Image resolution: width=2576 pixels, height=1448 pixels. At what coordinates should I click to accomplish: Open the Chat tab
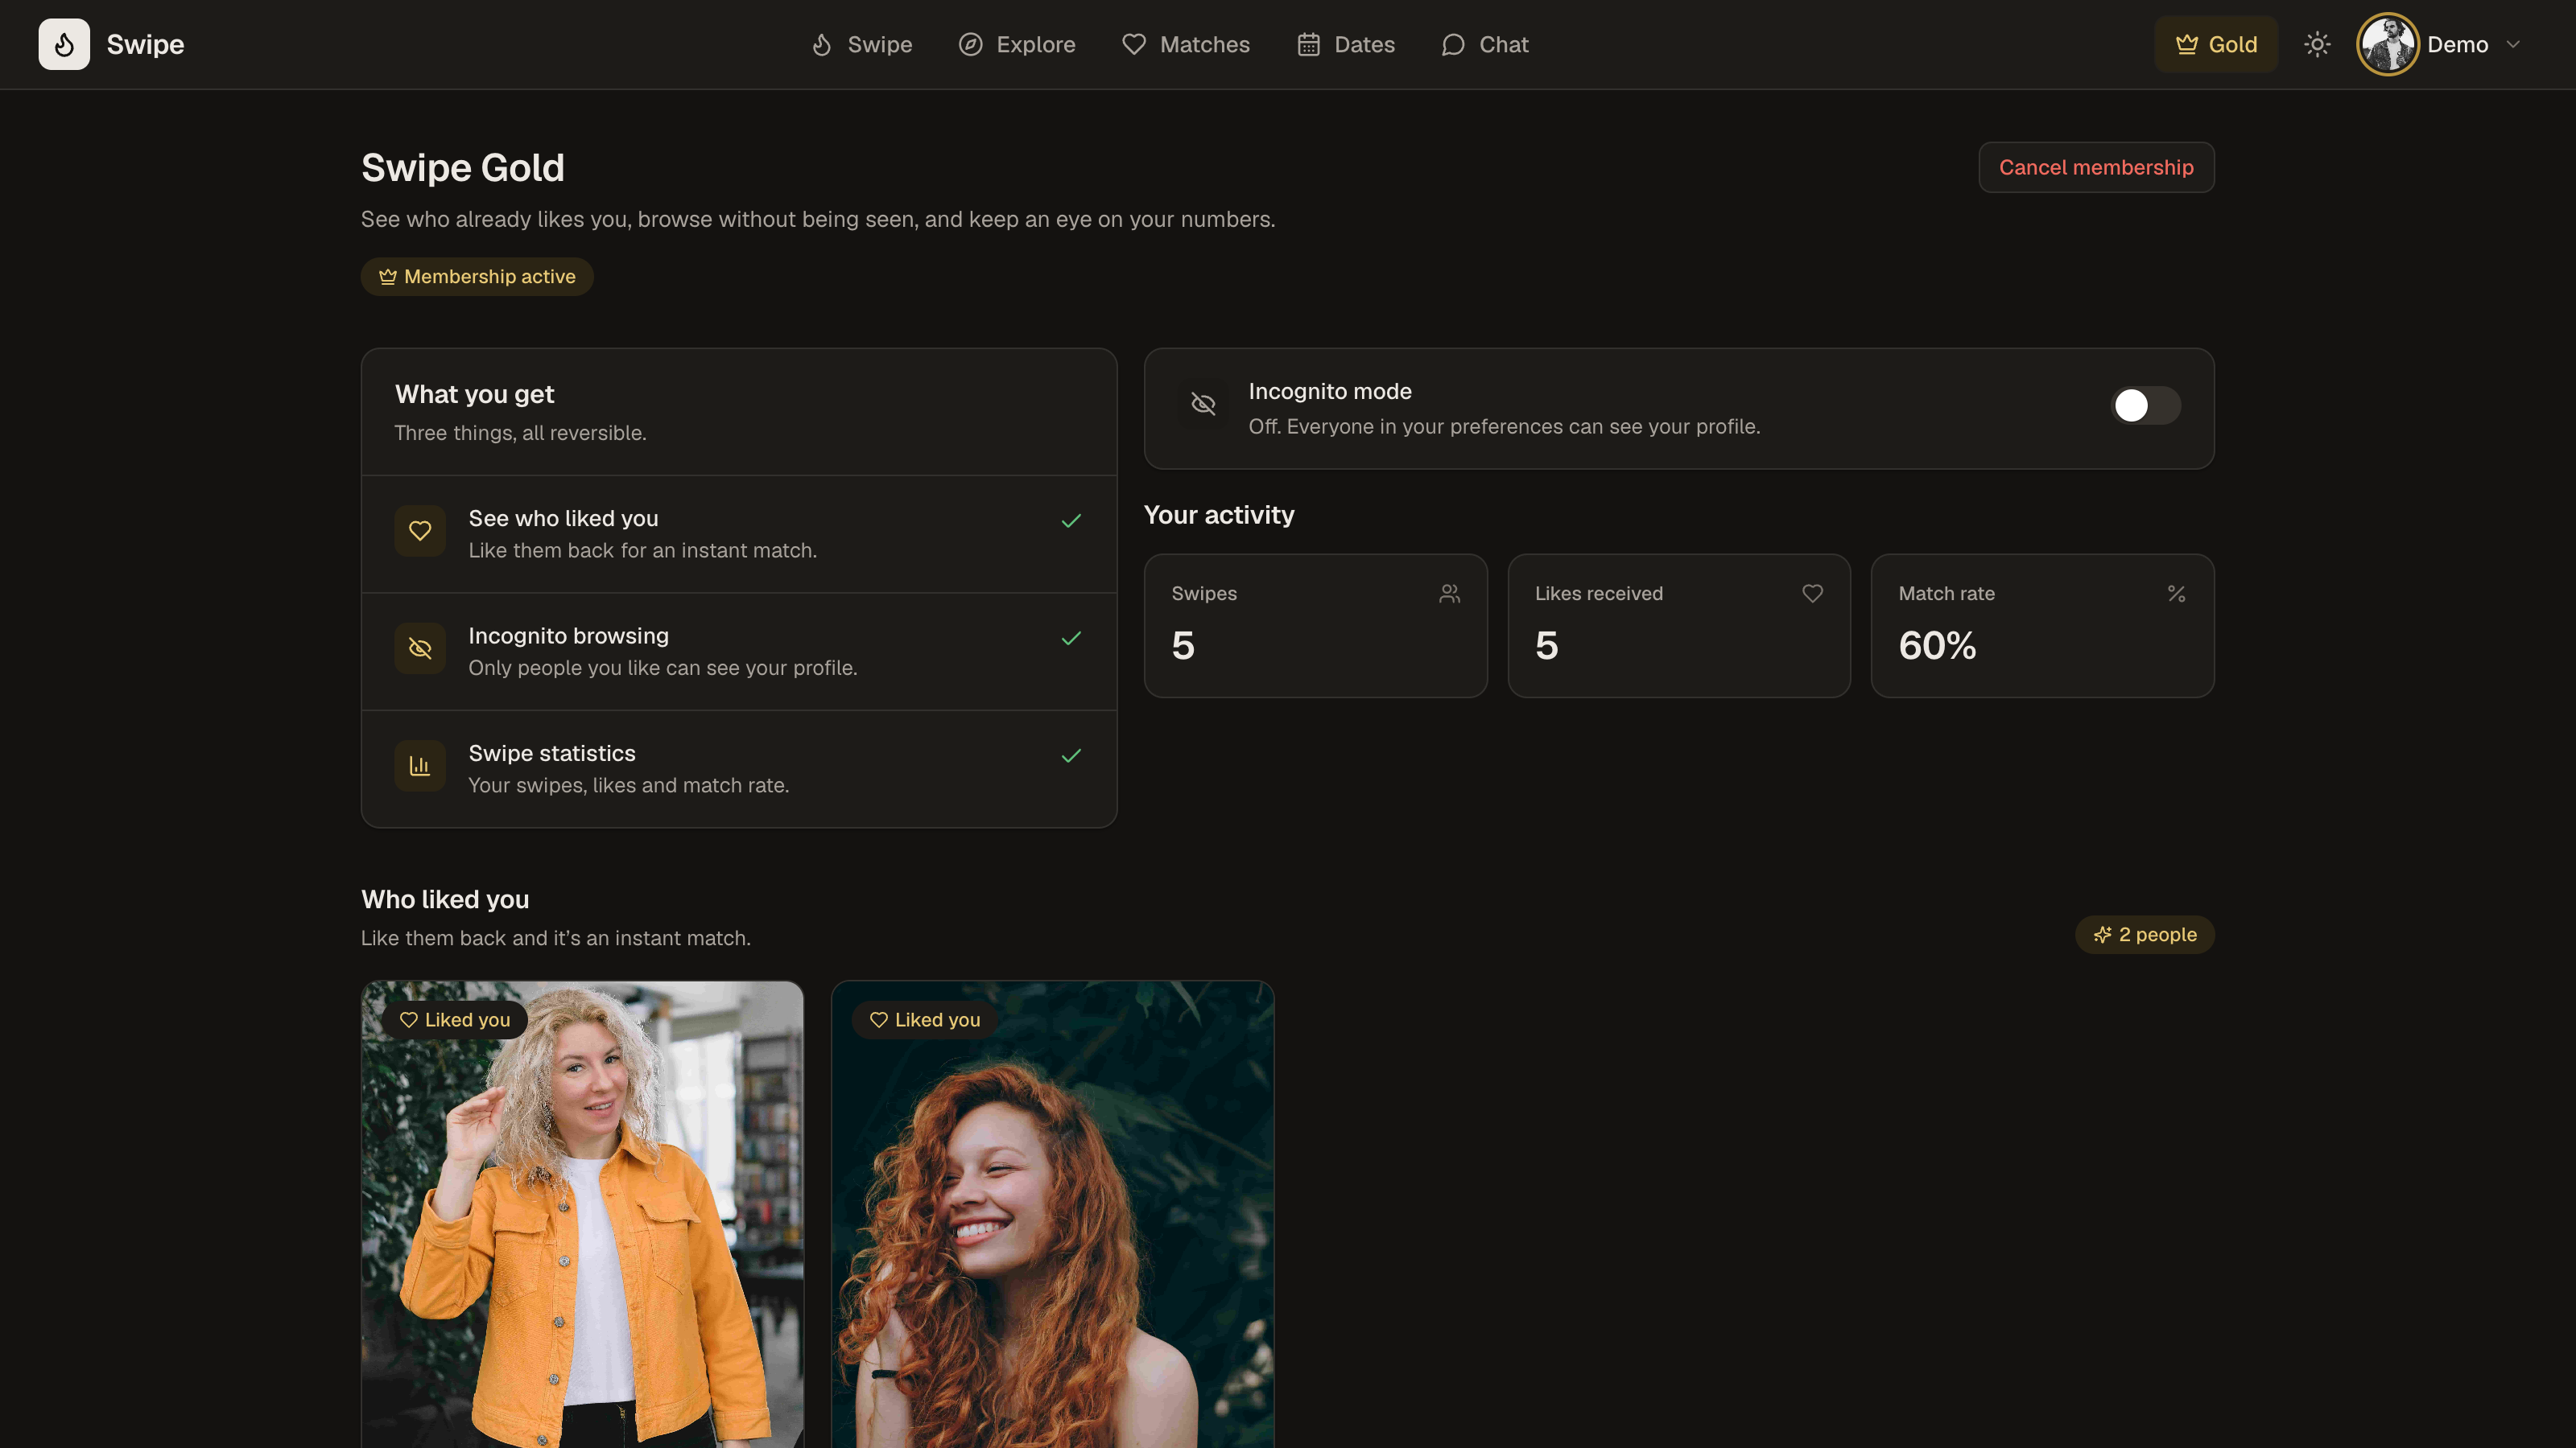pos(1485,44)
